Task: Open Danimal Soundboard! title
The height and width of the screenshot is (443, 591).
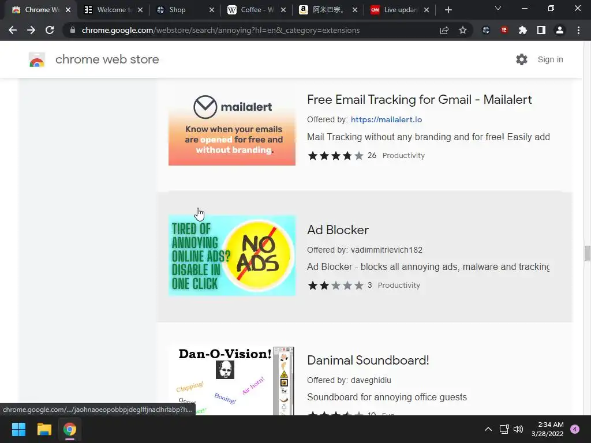Action: pyautogui.click(x=368, y=360)
